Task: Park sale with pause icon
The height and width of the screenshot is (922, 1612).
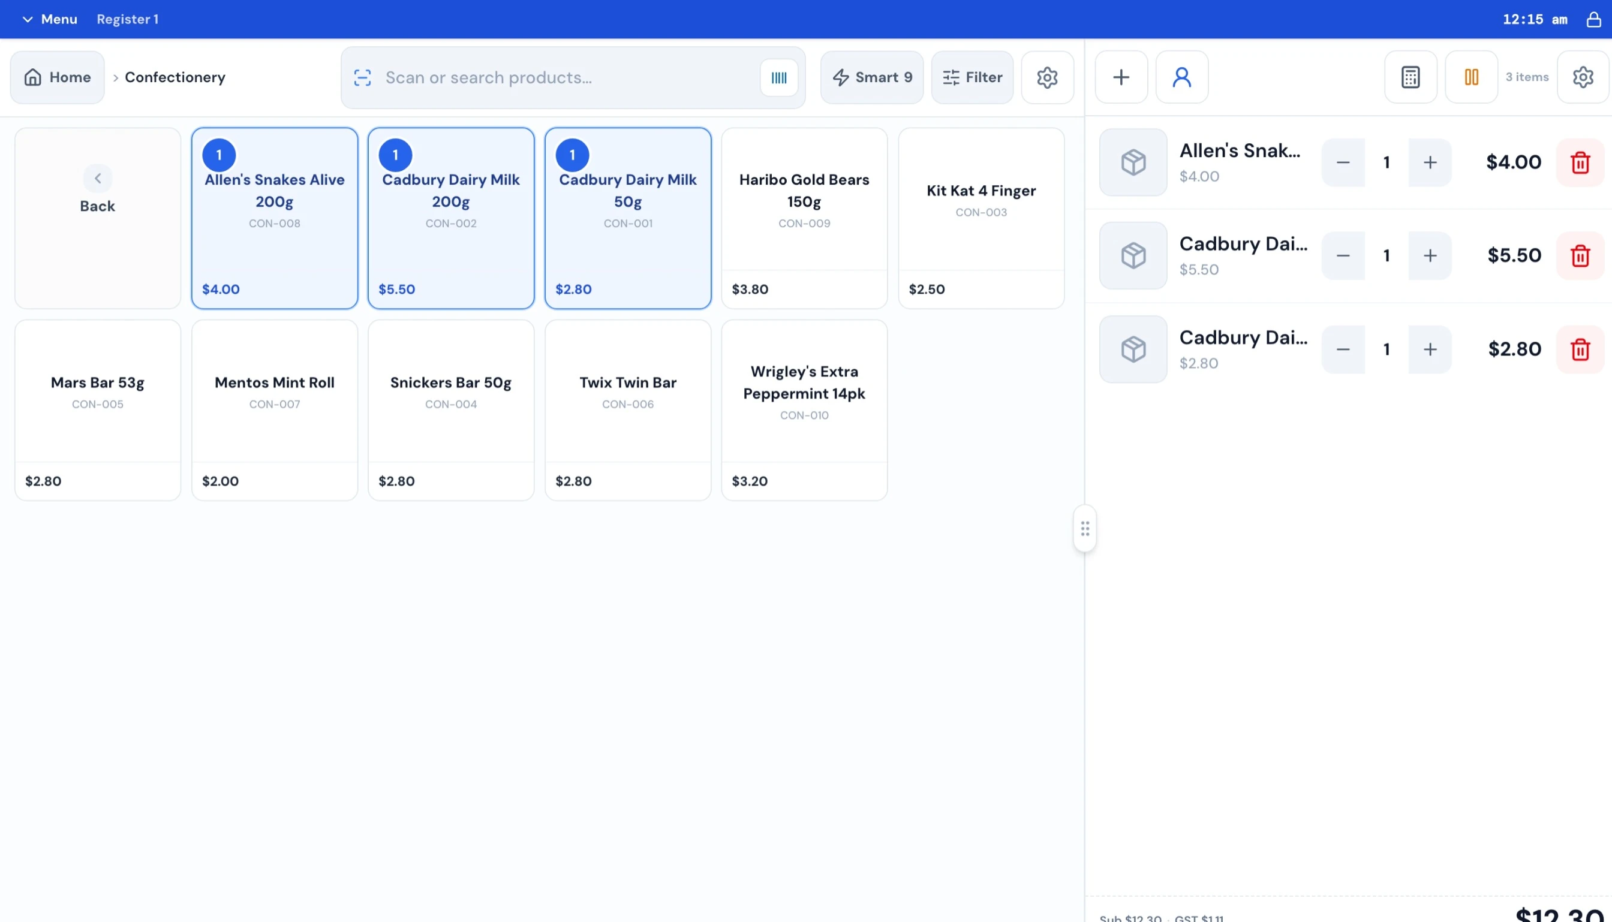Action: pos(1472,77)
